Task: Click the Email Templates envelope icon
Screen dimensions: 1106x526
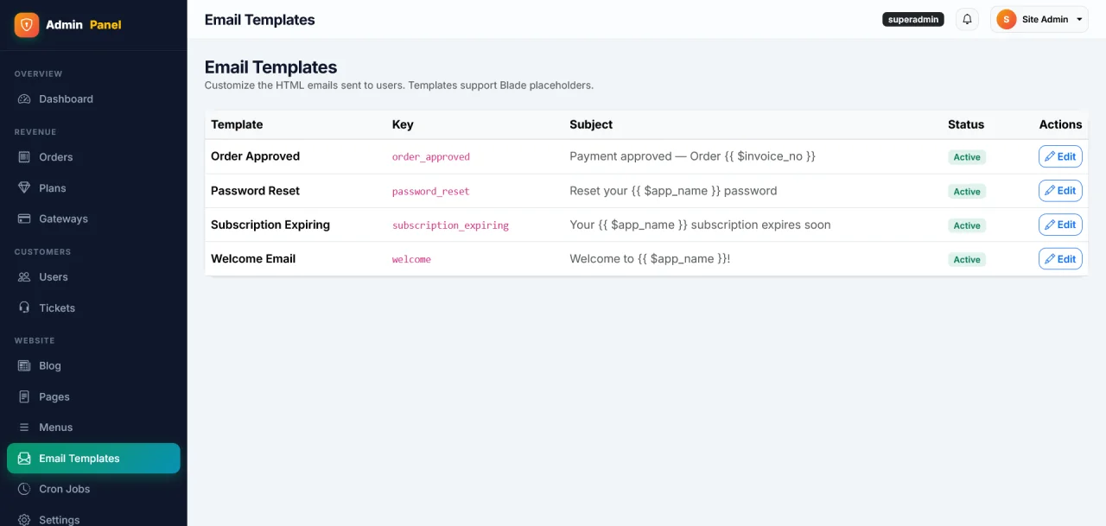Action: coord(24,459)
